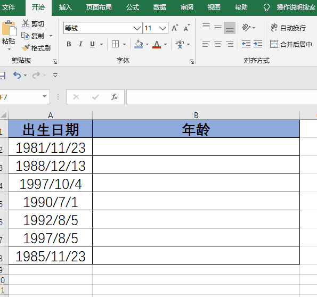This screenshot has height=297, width=317.
Task: Align text right
Action: point(230,44)
